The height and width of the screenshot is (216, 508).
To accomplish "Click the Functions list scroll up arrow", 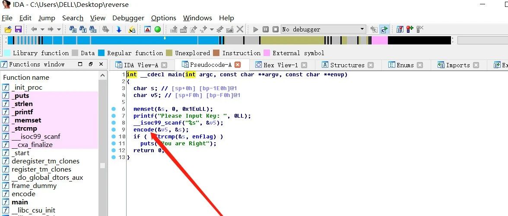I will click(x=103, y=76).
